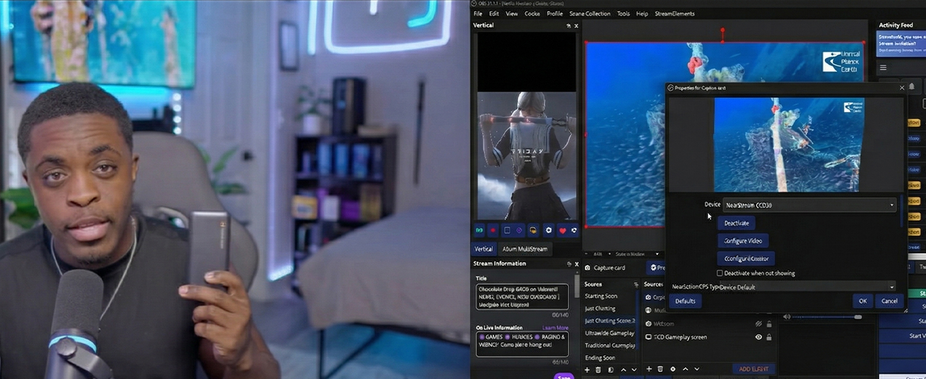Open the Device dropdown showing NearStream CCD30

810,205
